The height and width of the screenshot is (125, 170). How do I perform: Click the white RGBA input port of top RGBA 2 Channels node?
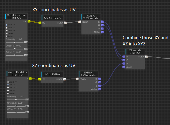coord(80,22)
